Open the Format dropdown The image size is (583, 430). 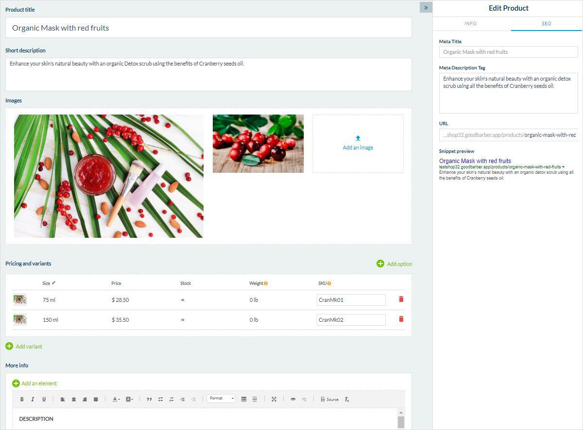tap(221, 398)
